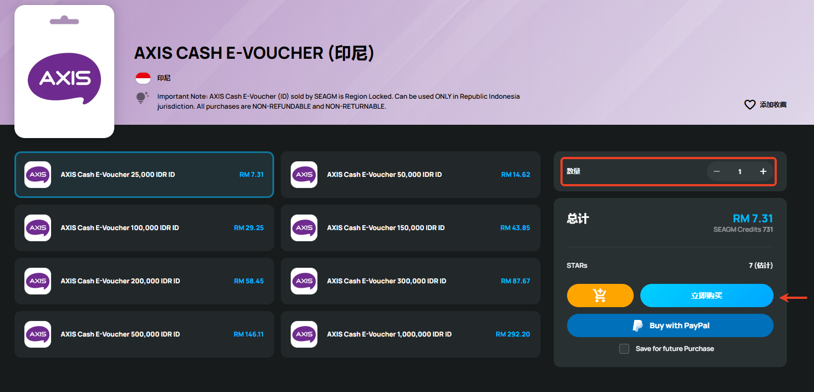This screenshot has width=814, height=392.
Task: Click the add-to-cart icon button
Action: coord(600,296)
